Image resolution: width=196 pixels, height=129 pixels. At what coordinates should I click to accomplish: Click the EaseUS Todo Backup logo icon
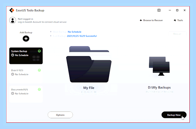12,10
